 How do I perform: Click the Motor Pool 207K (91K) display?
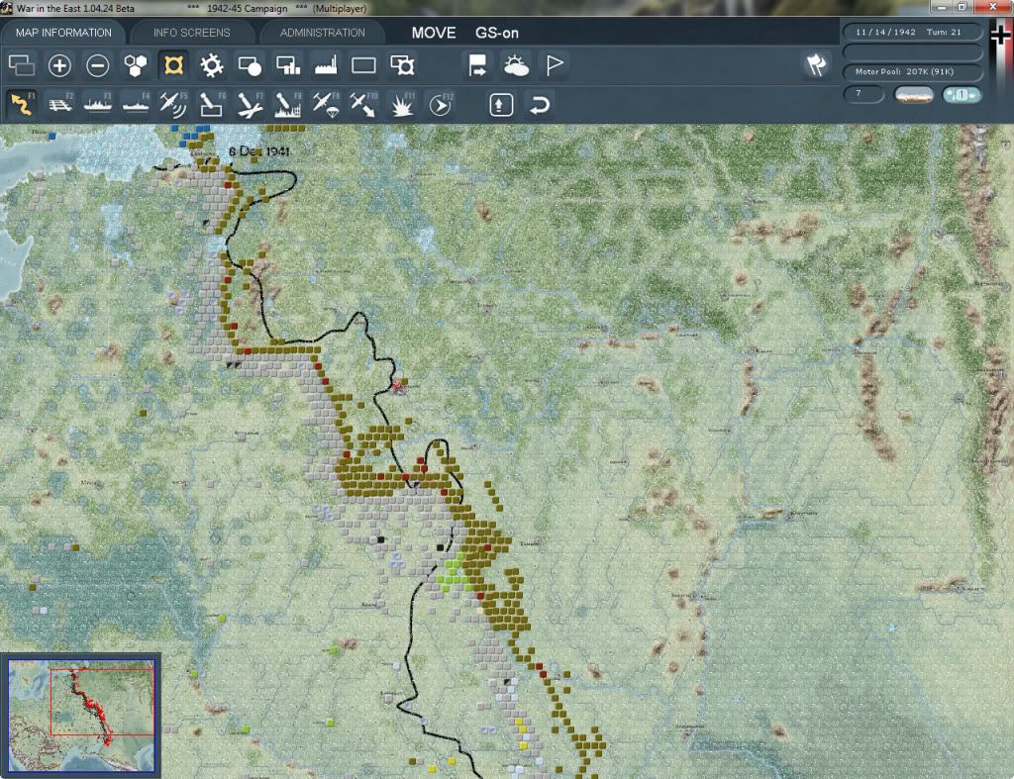[912, 71]
